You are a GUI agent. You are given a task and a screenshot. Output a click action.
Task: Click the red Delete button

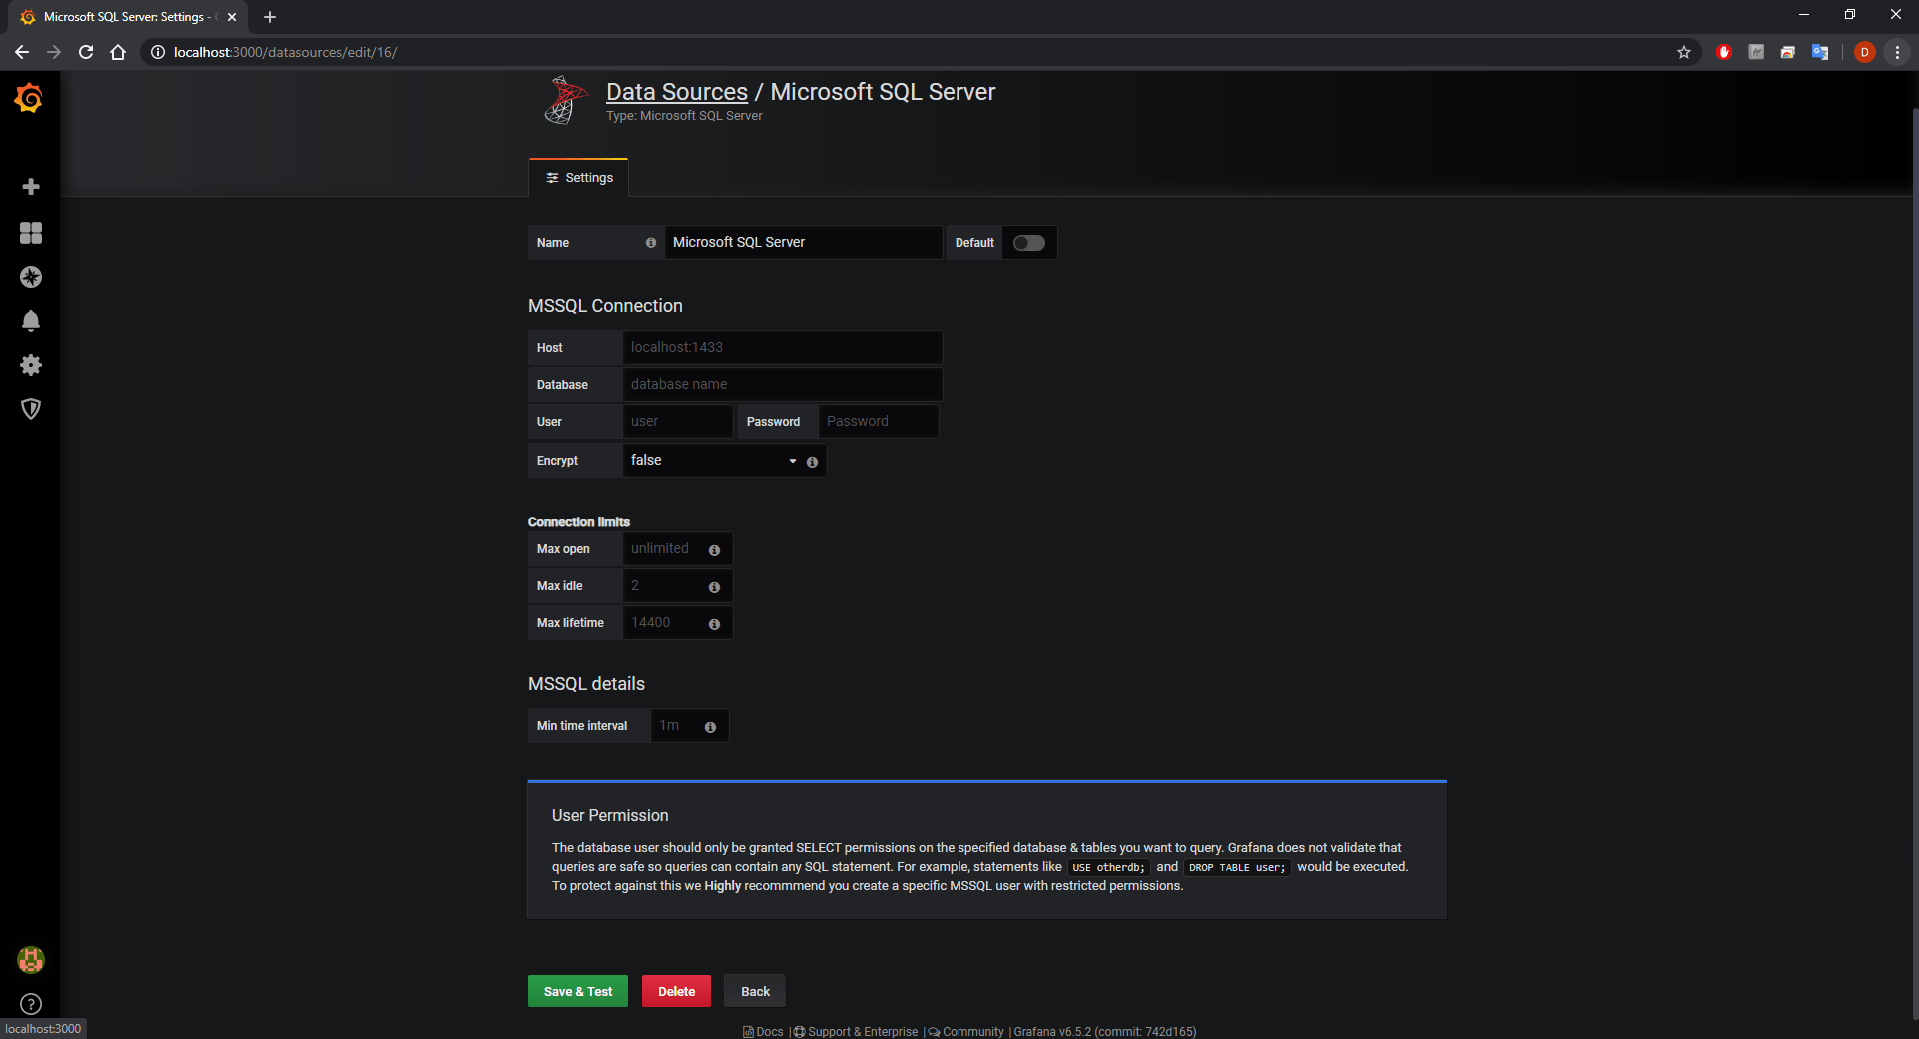pyautogui.click(x=676, y=991)
